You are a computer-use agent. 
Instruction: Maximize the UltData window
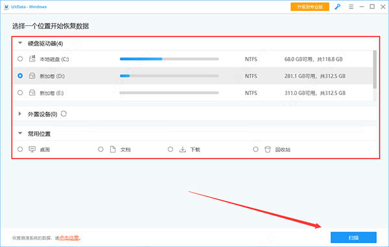[x=372, y=7]
